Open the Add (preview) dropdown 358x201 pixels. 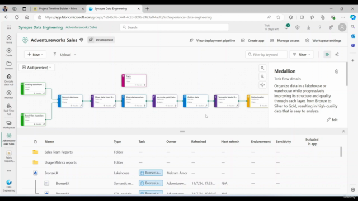(x=36, y=68)
